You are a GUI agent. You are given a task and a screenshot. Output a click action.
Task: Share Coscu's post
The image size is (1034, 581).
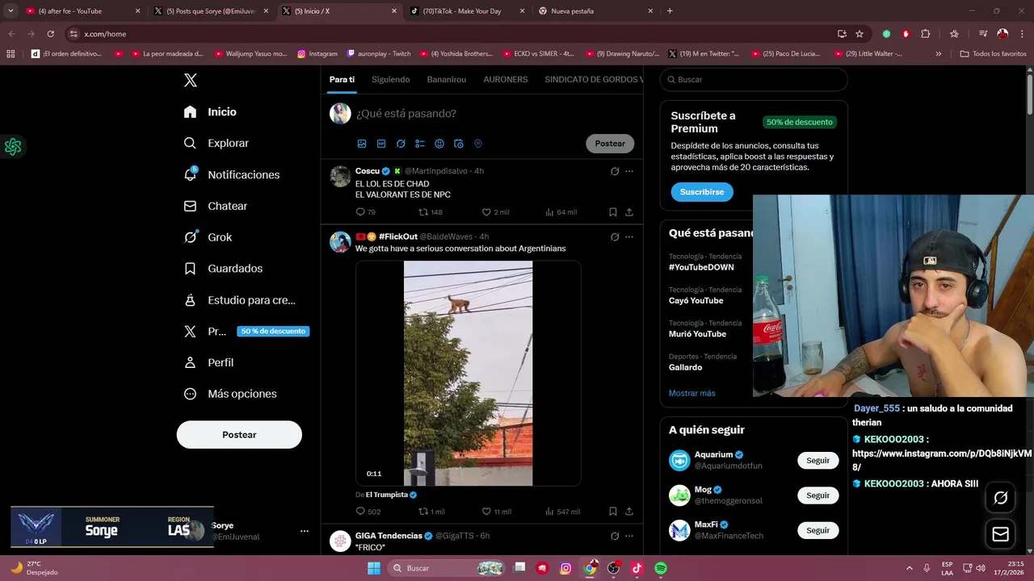629,212
